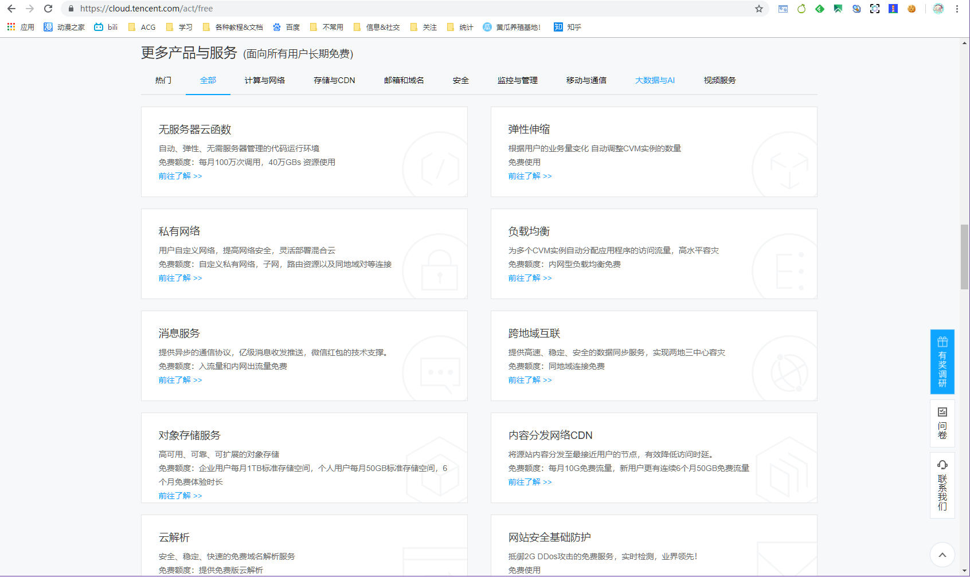Open the Chrome three-dot menu

957,9
